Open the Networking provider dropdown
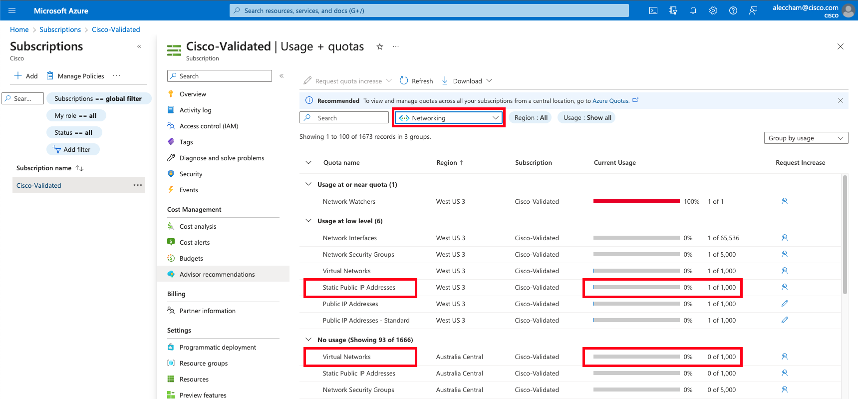 point(448,118)
